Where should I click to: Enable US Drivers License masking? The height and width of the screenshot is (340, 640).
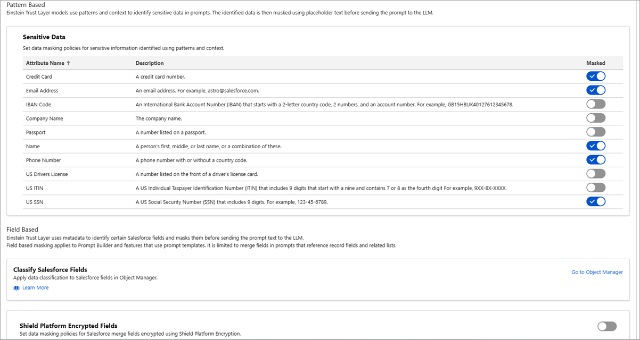(x=596, y=174)
